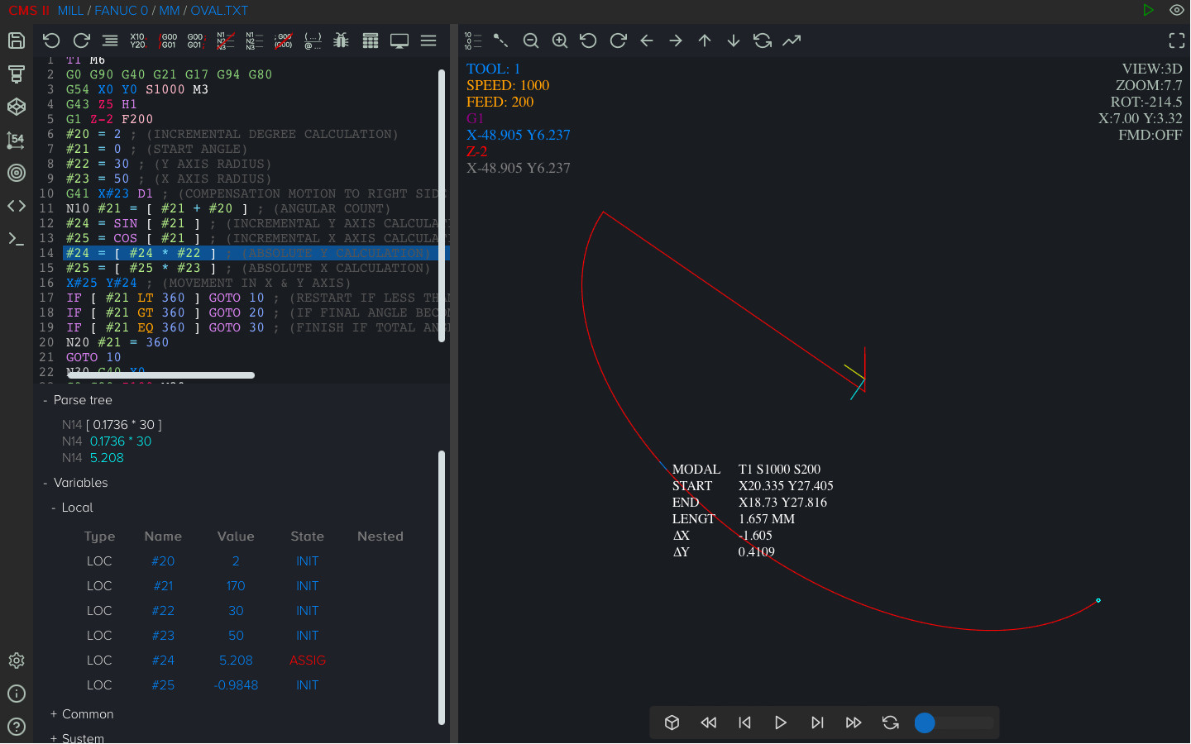Rotate view clockwise in viewer toolbar
This screenshot has height=744, width=1191.
[x=618, y=41]
